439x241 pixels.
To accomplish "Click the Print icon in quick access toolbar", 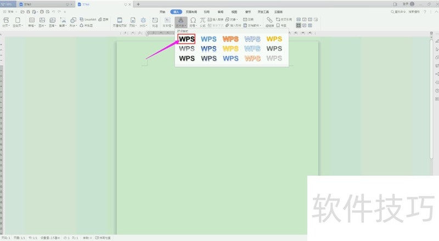I will tap(42, 12).
